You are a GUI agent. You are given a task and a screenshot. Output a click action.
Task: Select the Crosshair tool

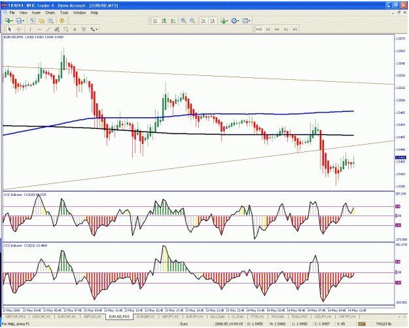click(x=19, y=29)
